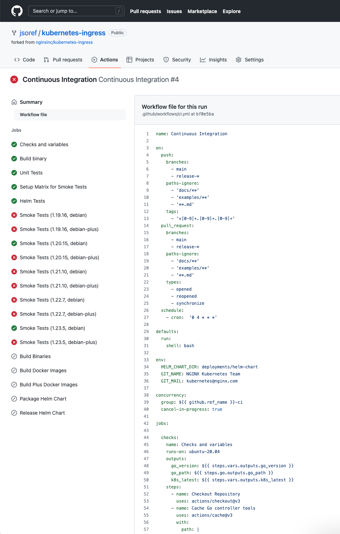Click the Pull requests tab icon
This screenshot has height=534, width=340.
click(x=46, y=60)
